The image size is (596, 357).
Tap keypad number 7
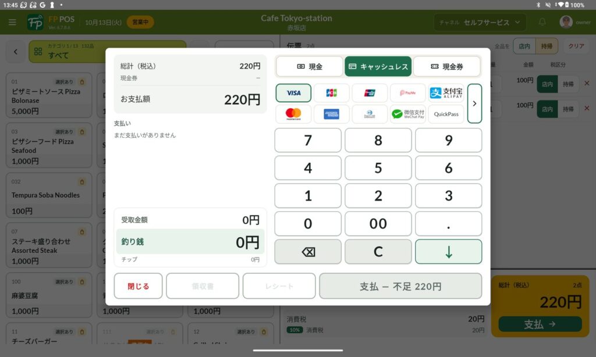click(x=308, y=140)
